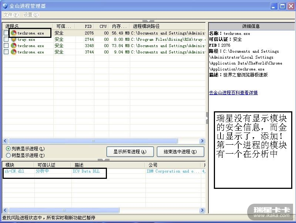Close the 金山进程管理器 window

click(x=291, y=6)
